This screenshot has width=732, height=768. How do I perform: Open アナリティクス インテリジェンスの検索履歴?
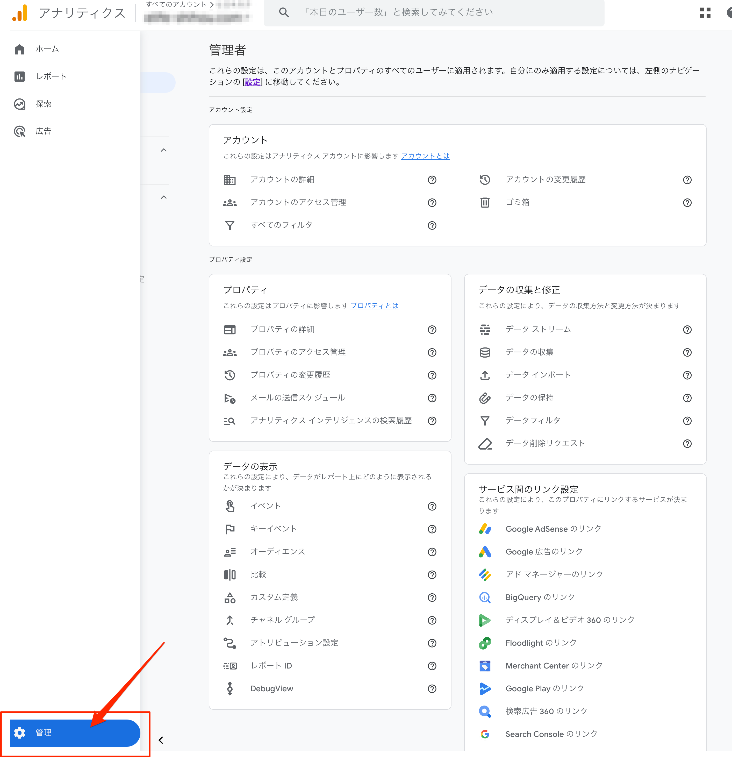tap(331, 421)
